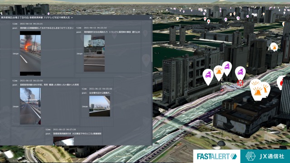This screenshot has width=290, height=163.
Task: Select the purple car marker above red crosshair
Action: 240,73
